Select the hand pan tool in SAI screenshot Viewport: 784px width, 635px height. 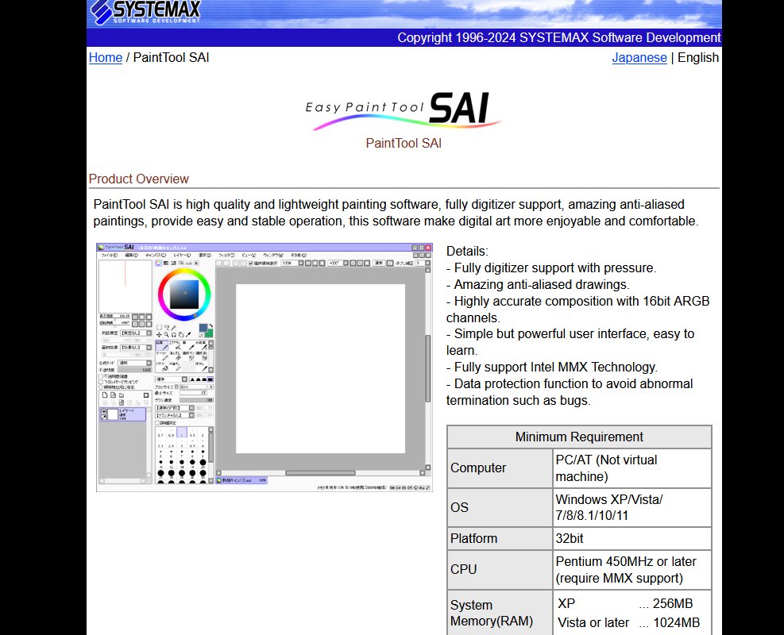click(181, 335)
